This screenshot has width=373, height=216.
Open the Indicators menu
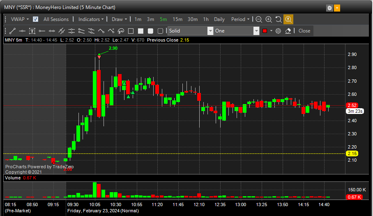[91, 19]
